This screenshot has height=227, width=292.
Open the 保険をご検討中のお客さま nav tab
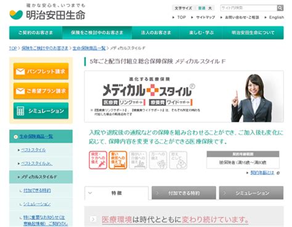tap(97, 33)
